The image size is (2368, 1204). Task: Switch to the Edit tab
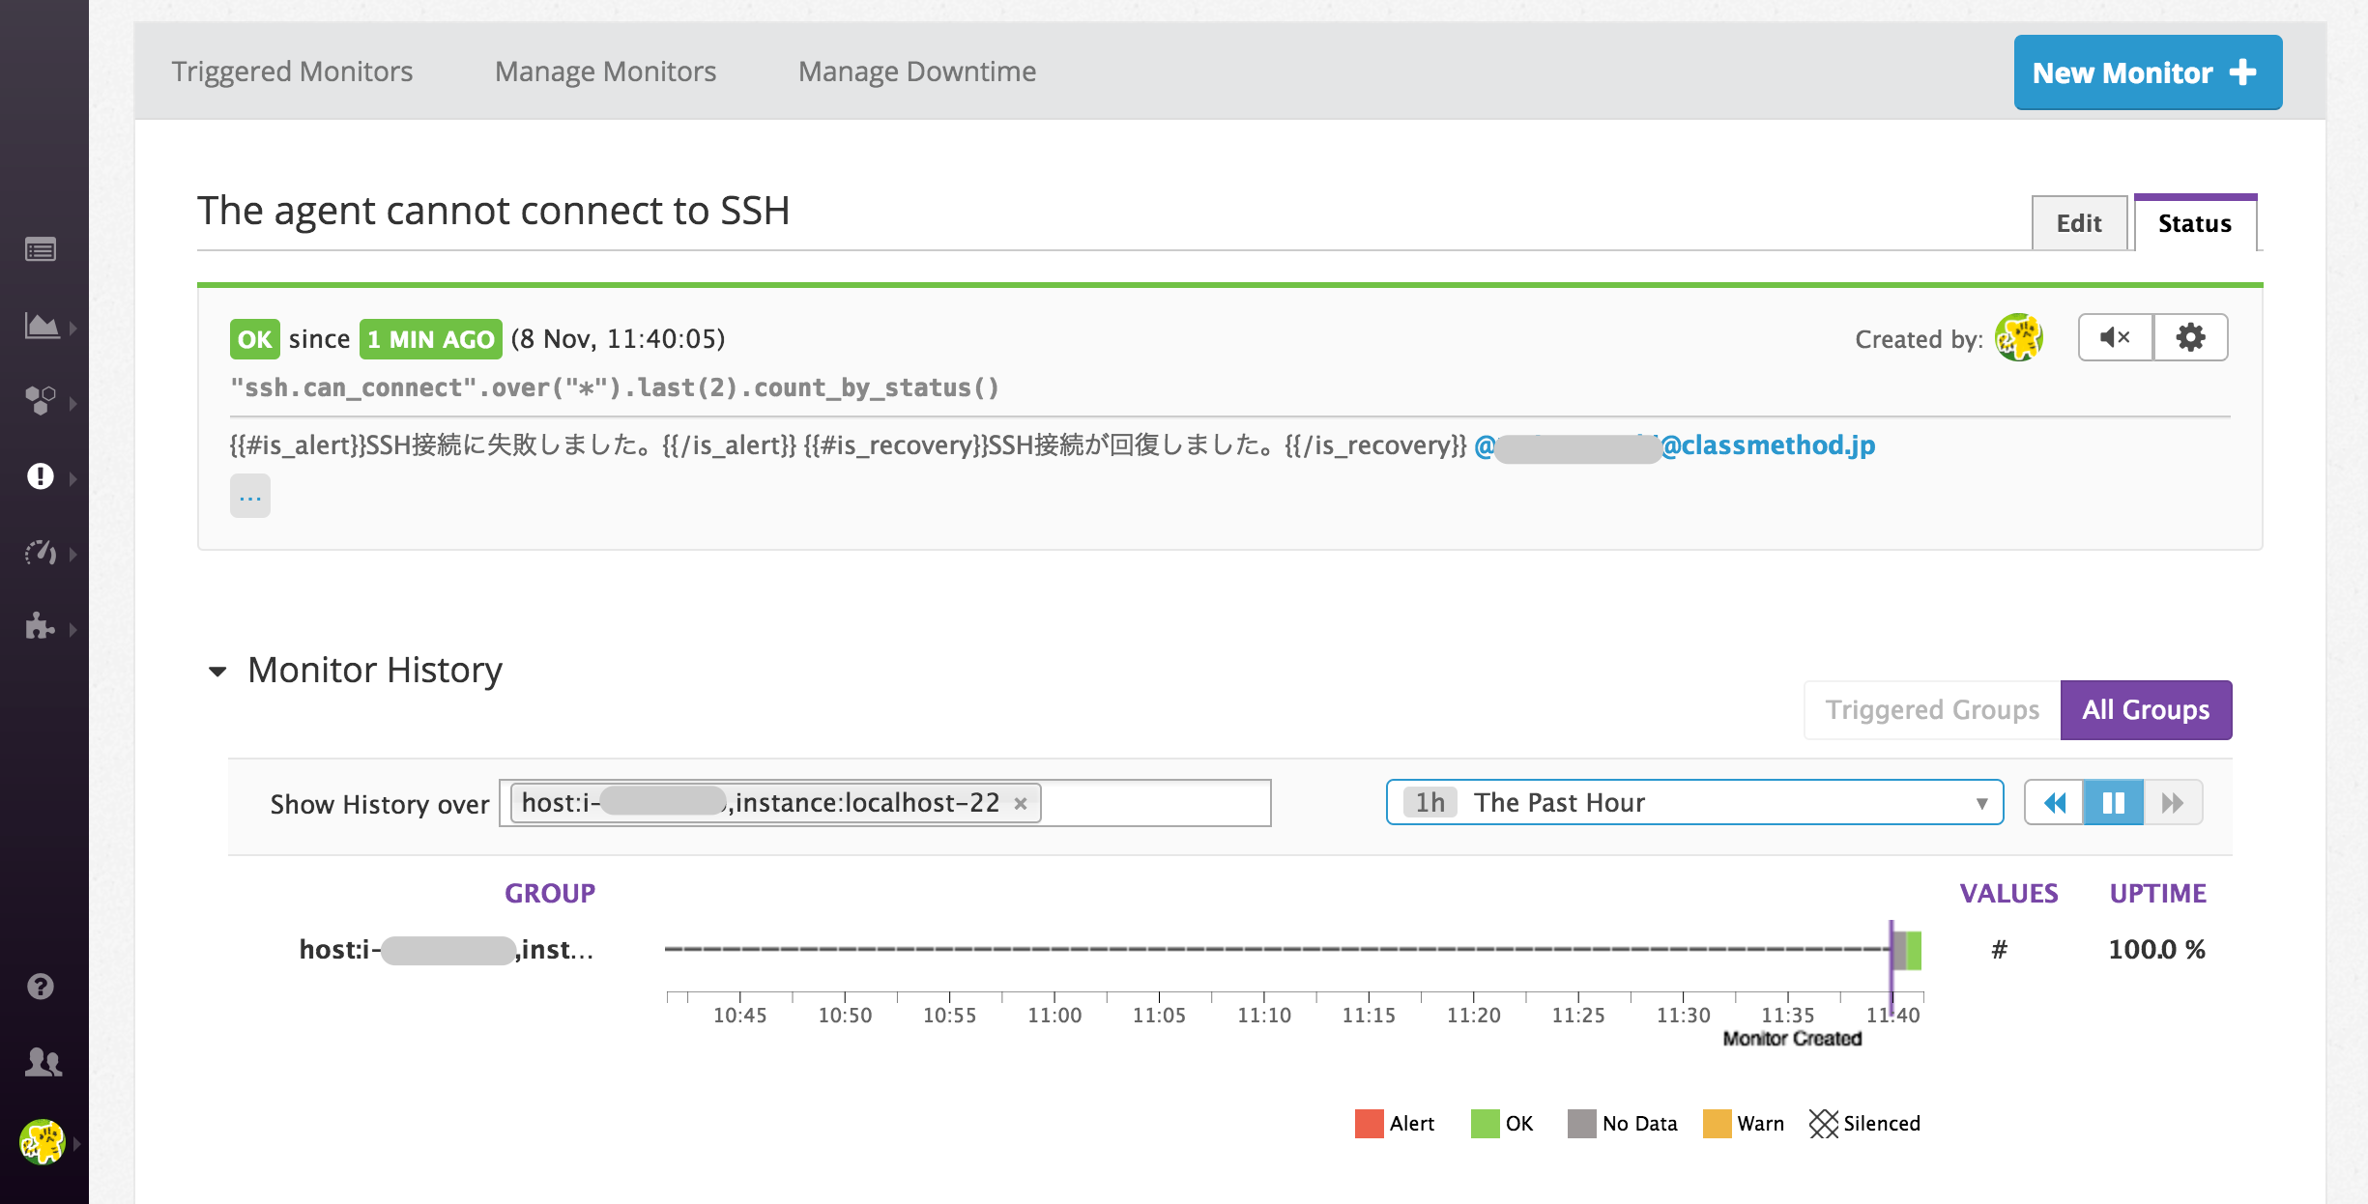point(2078,222)
